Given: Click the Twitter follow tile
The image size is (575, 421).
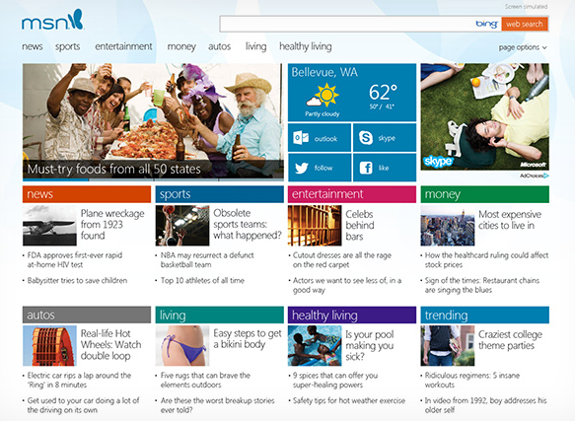Looking at the screenshot, I should click(x=320, y=168).
